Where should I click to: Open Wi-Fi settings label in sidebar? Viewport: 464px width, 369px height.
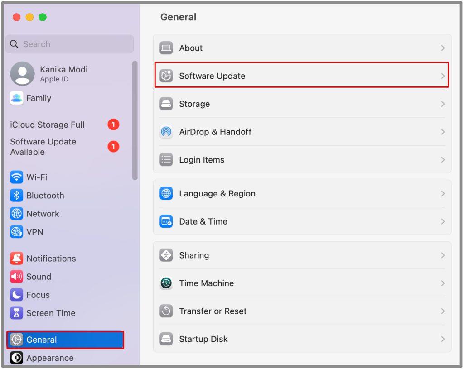37,177
